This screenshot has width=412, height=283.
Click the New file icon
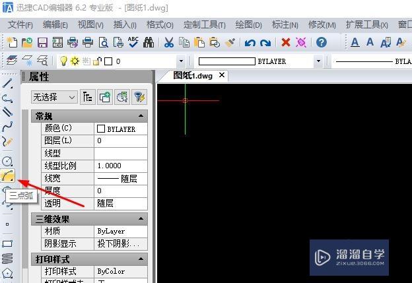tap(12, 42)
